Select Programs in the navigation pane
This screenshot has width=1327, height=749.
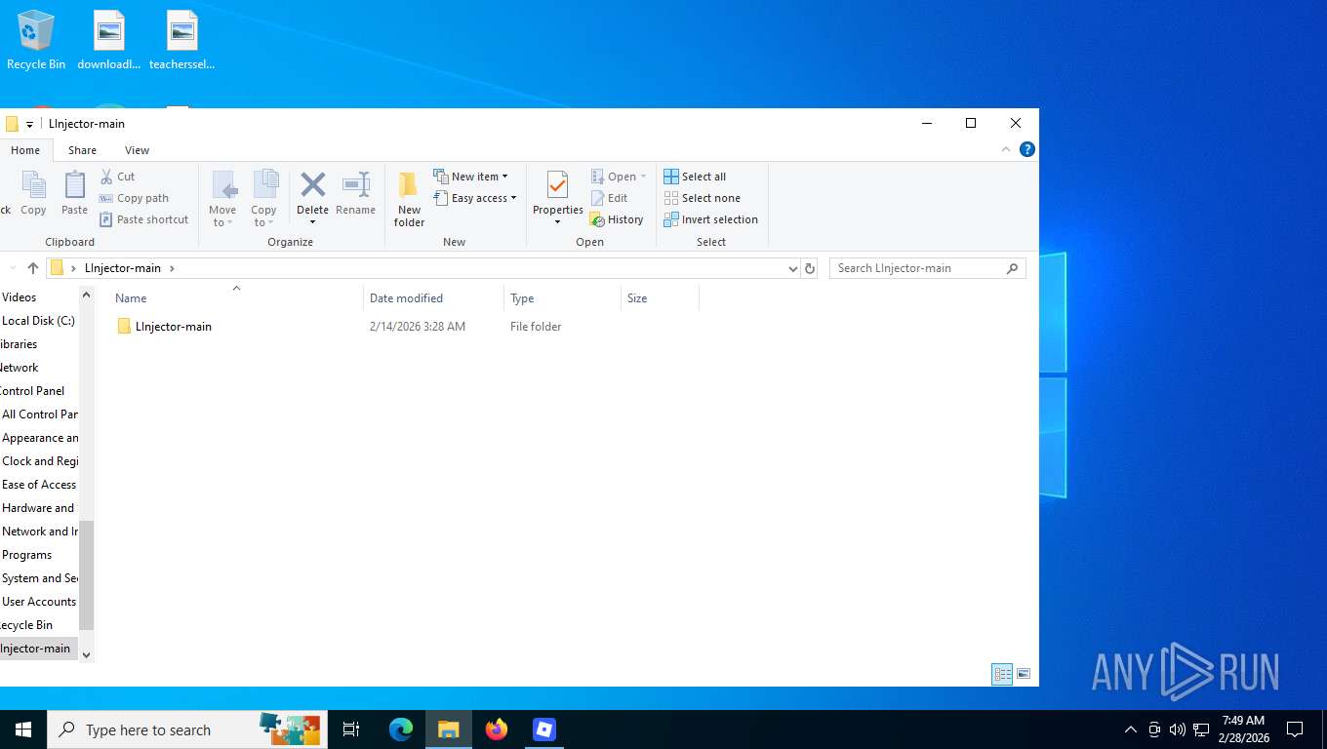[x=26, y=555]
